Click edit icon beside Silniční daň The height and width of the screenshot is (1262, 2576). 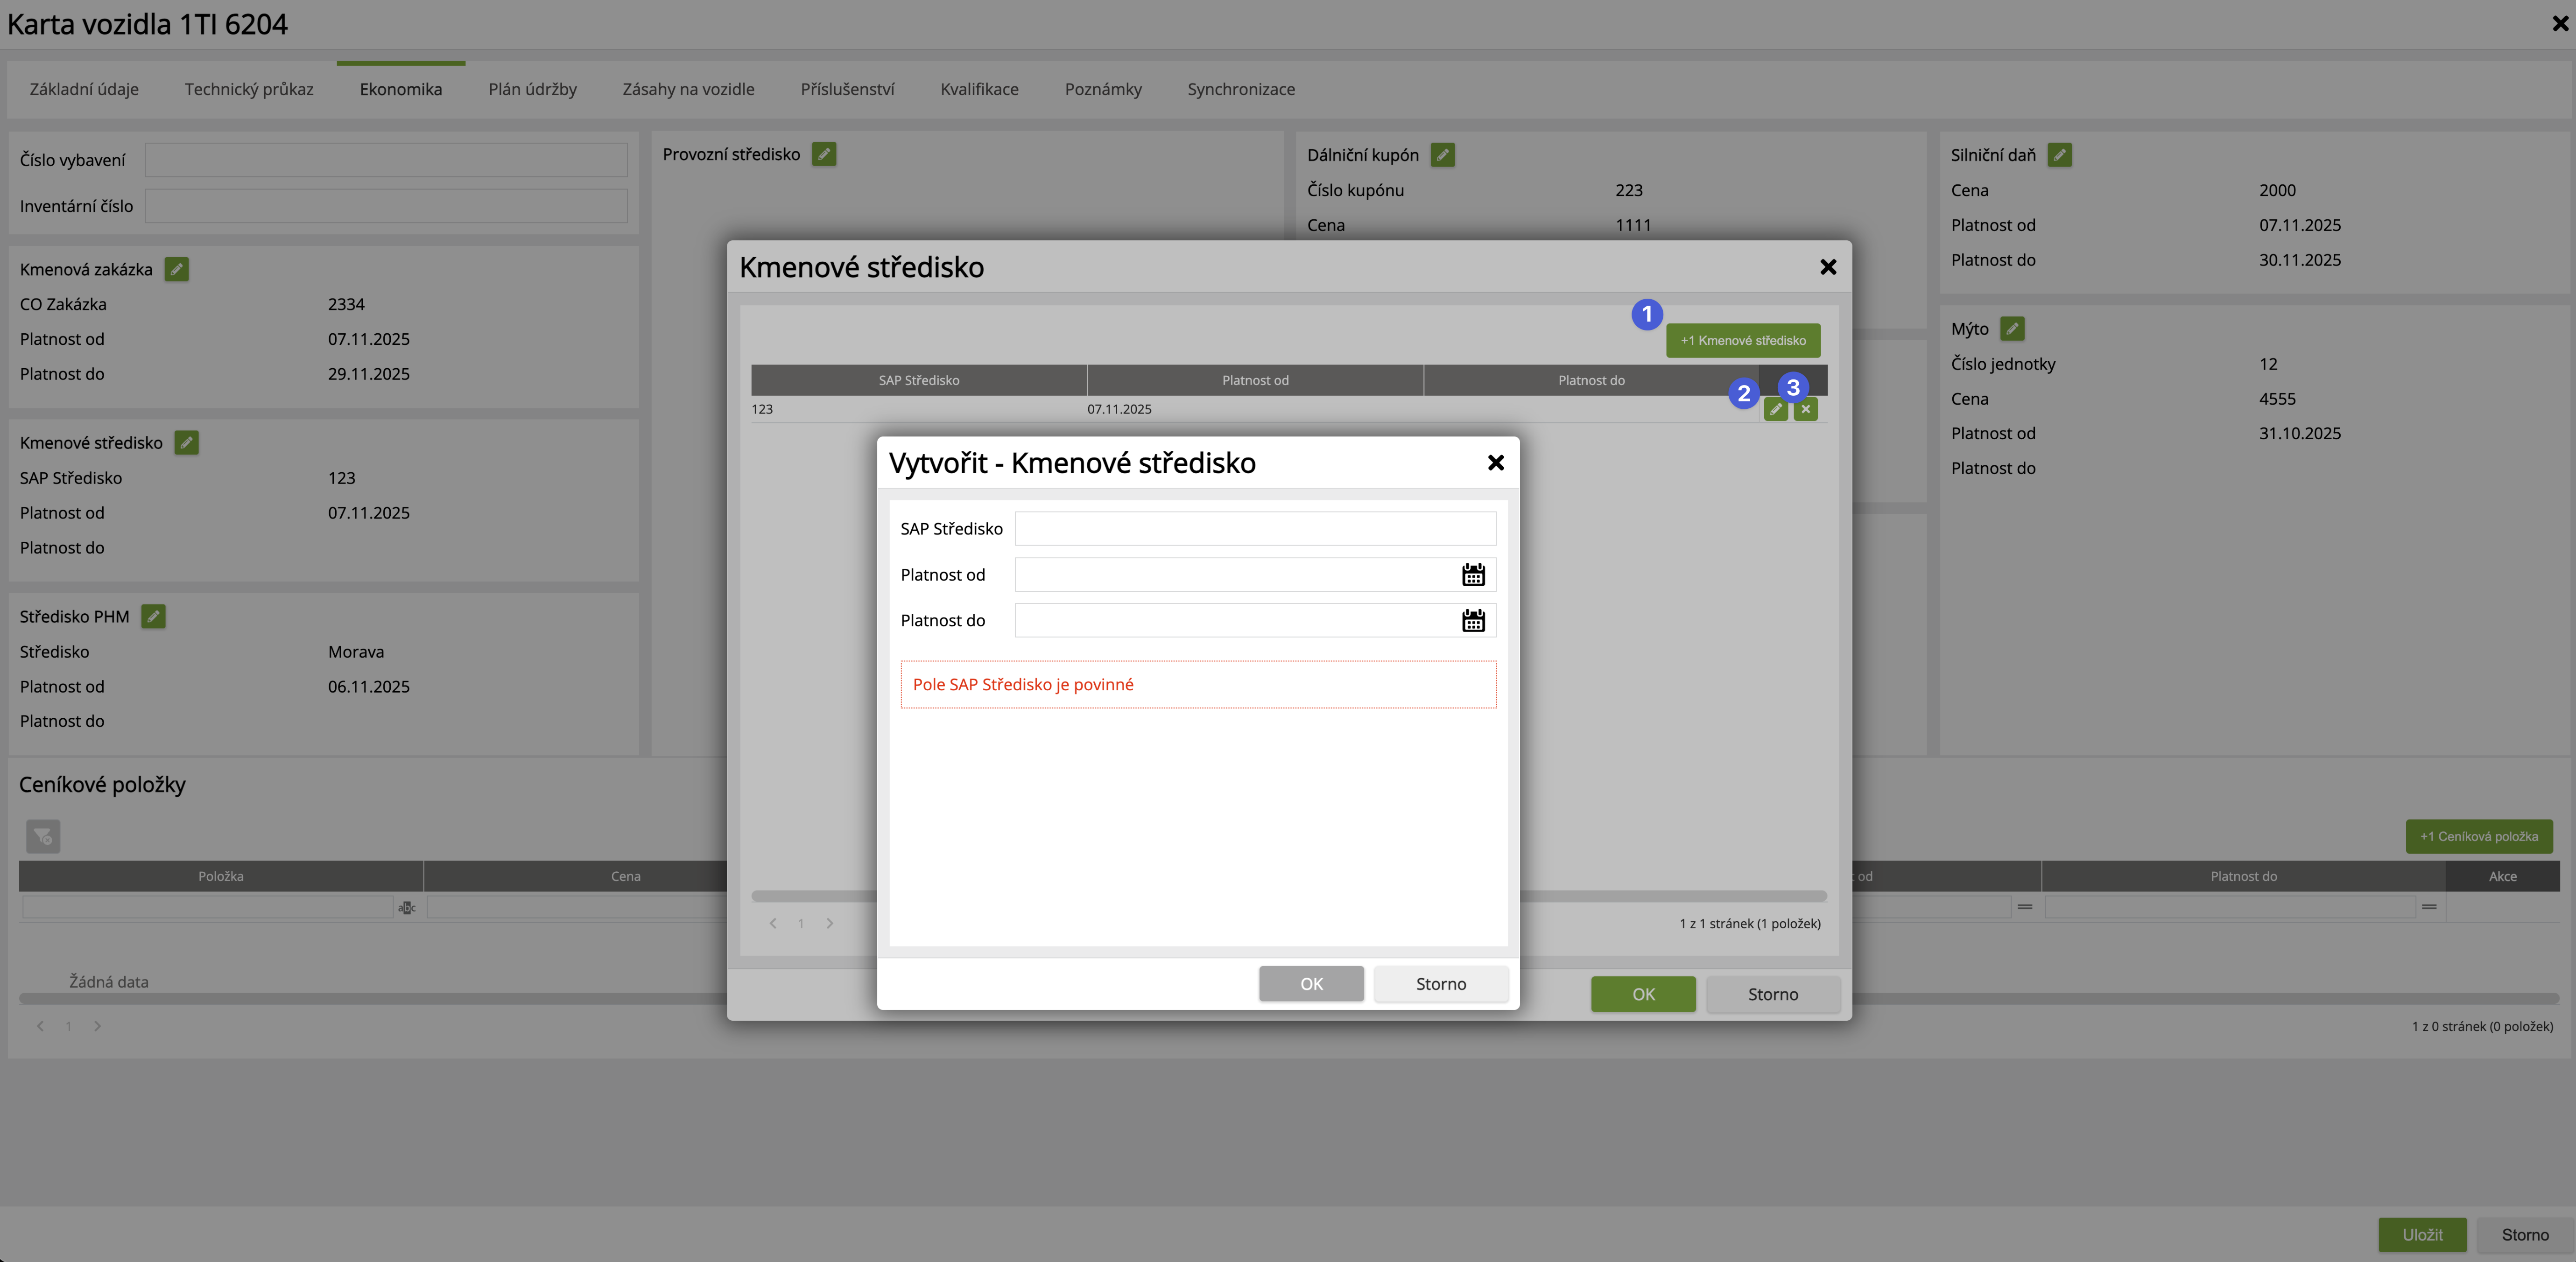point(2059,155)
